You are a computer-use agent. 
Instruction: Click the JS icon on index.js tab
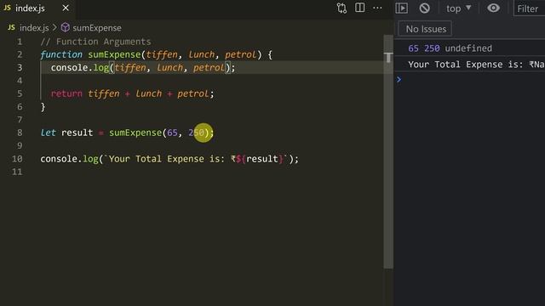[7, 8]
